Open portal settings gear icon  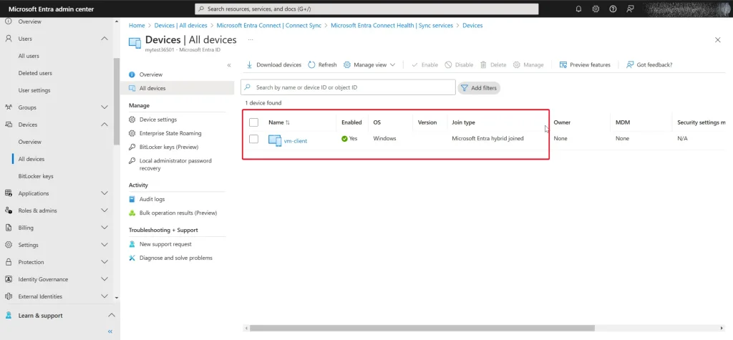(596, 9)
